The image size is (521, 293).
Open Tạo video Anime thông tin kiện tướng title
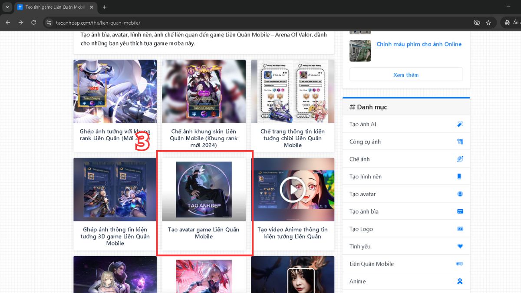pyautogui.click(x=293, y=233)
